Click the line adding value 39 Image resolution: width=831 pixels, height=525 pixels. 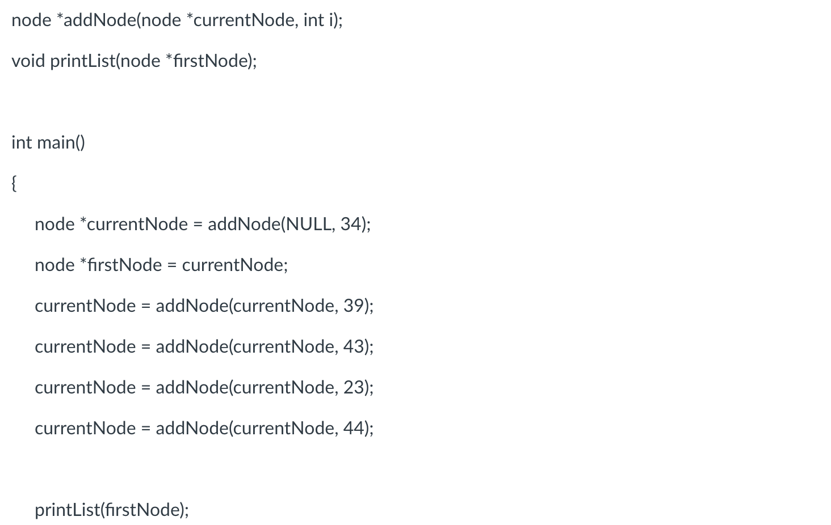pyautogui.click(x=204, y=306)
